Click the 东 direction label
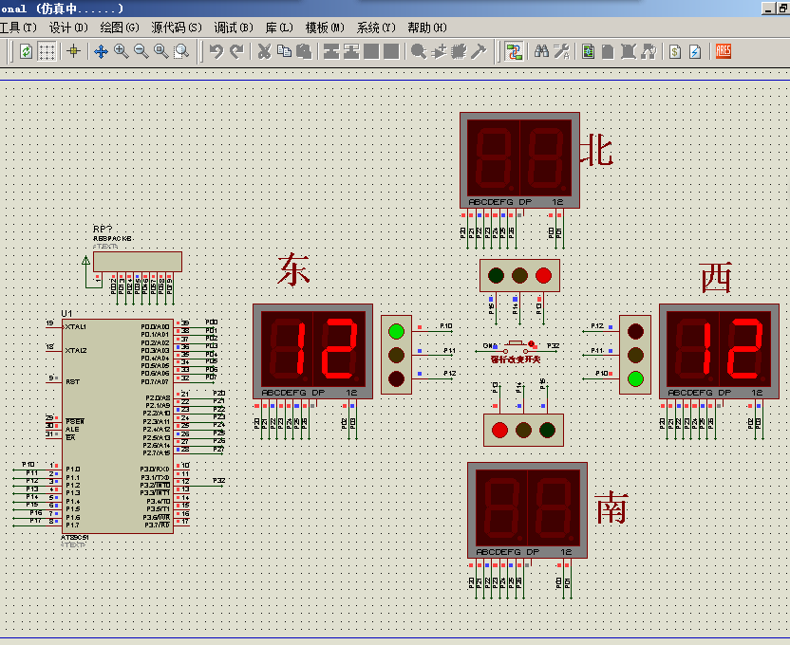The image size is (790, 645). 293,269
